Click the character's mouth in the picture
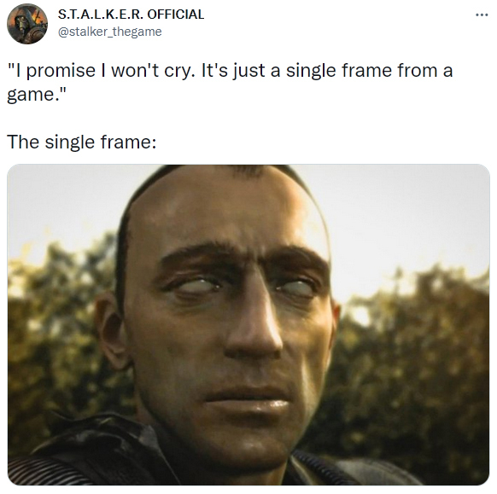 [x=248, y=401]
